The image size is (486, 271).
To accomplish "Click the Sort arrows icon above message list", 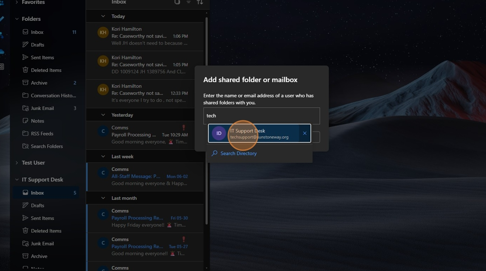I will pyautogui.click(x=200, y=2).
